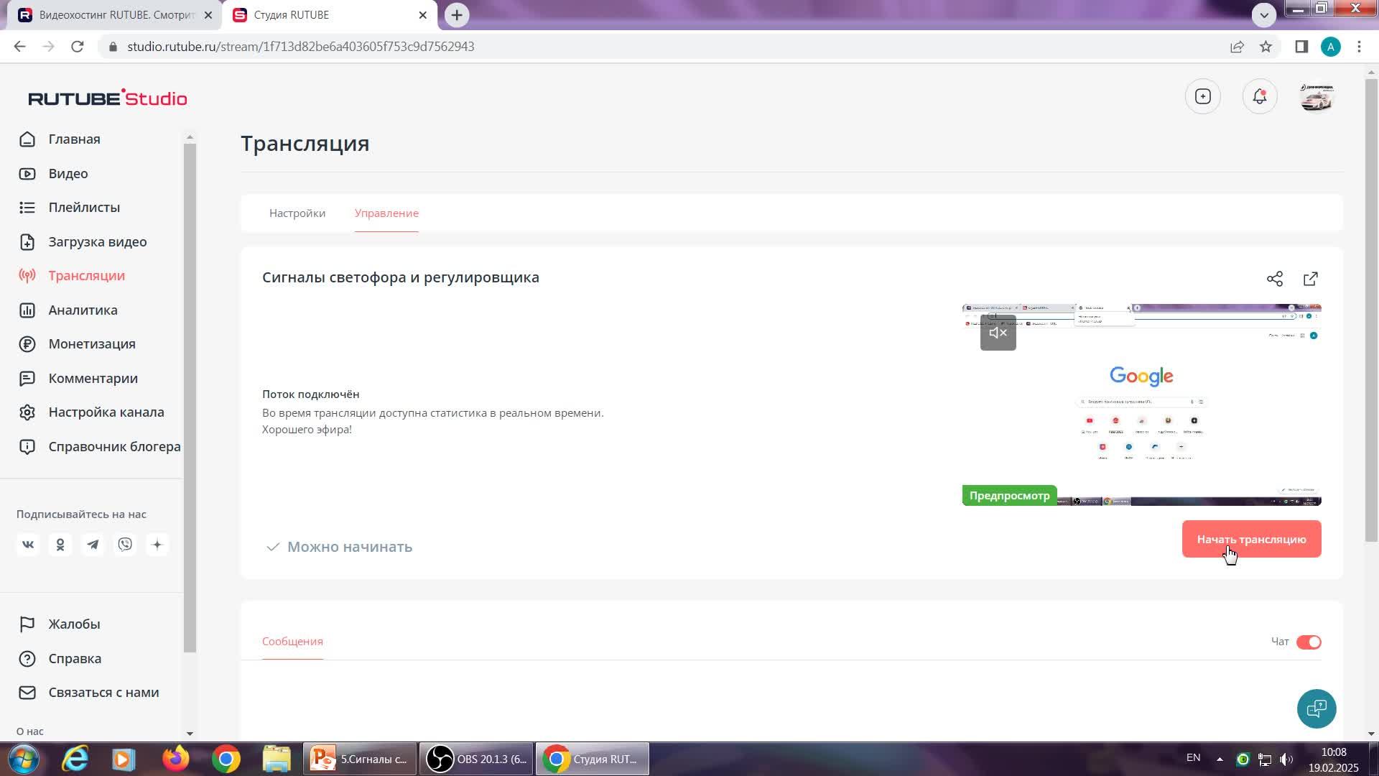This screenshot has width=1379, height=776.
Task: Open notifications bell icon
Action: pos(1260,97)
